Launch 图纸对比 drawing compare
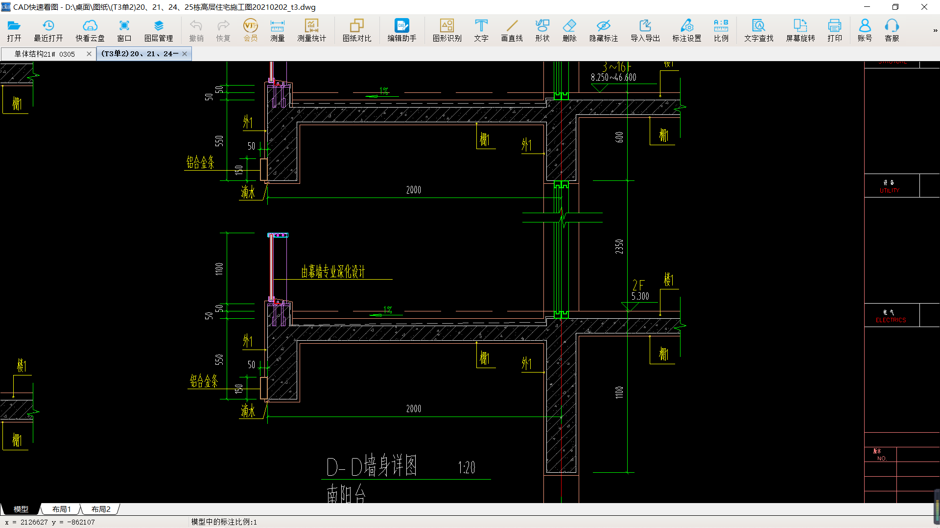 [x=357, y=30]
